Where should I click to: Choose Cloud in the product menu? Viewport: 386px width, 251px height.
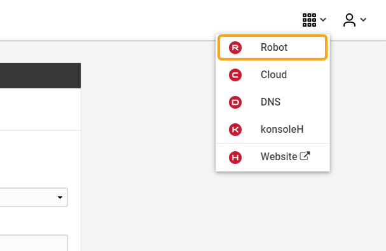(x=273, y=75)
